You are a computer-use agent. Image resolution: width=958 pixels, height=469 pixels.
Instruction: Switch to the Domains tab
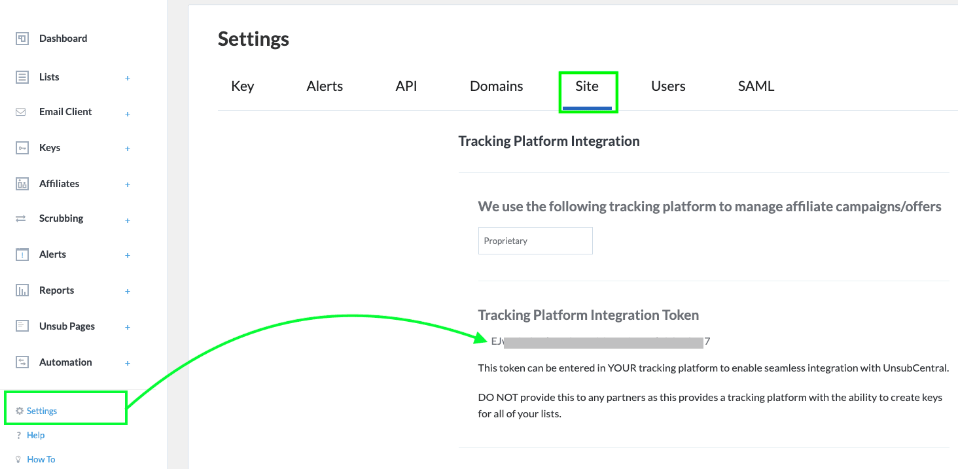pos(497,86)
